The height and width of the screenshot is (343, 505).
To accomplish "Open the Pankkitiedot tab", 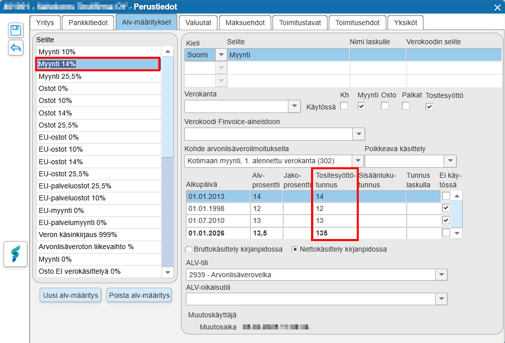I will pos(88,23).
